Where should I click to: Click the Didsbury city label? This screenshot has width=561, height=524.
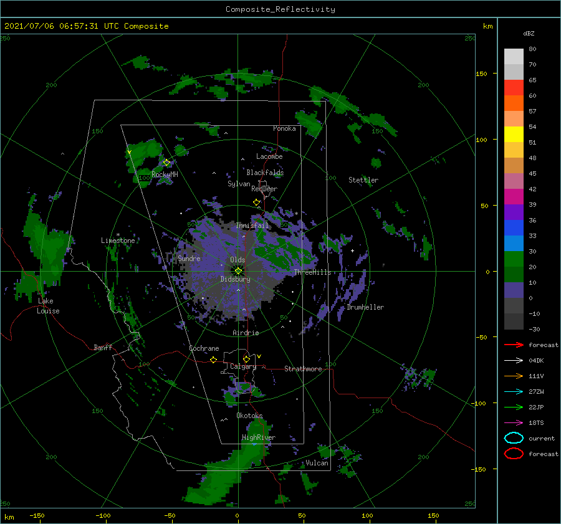click(x=235, y=279)
